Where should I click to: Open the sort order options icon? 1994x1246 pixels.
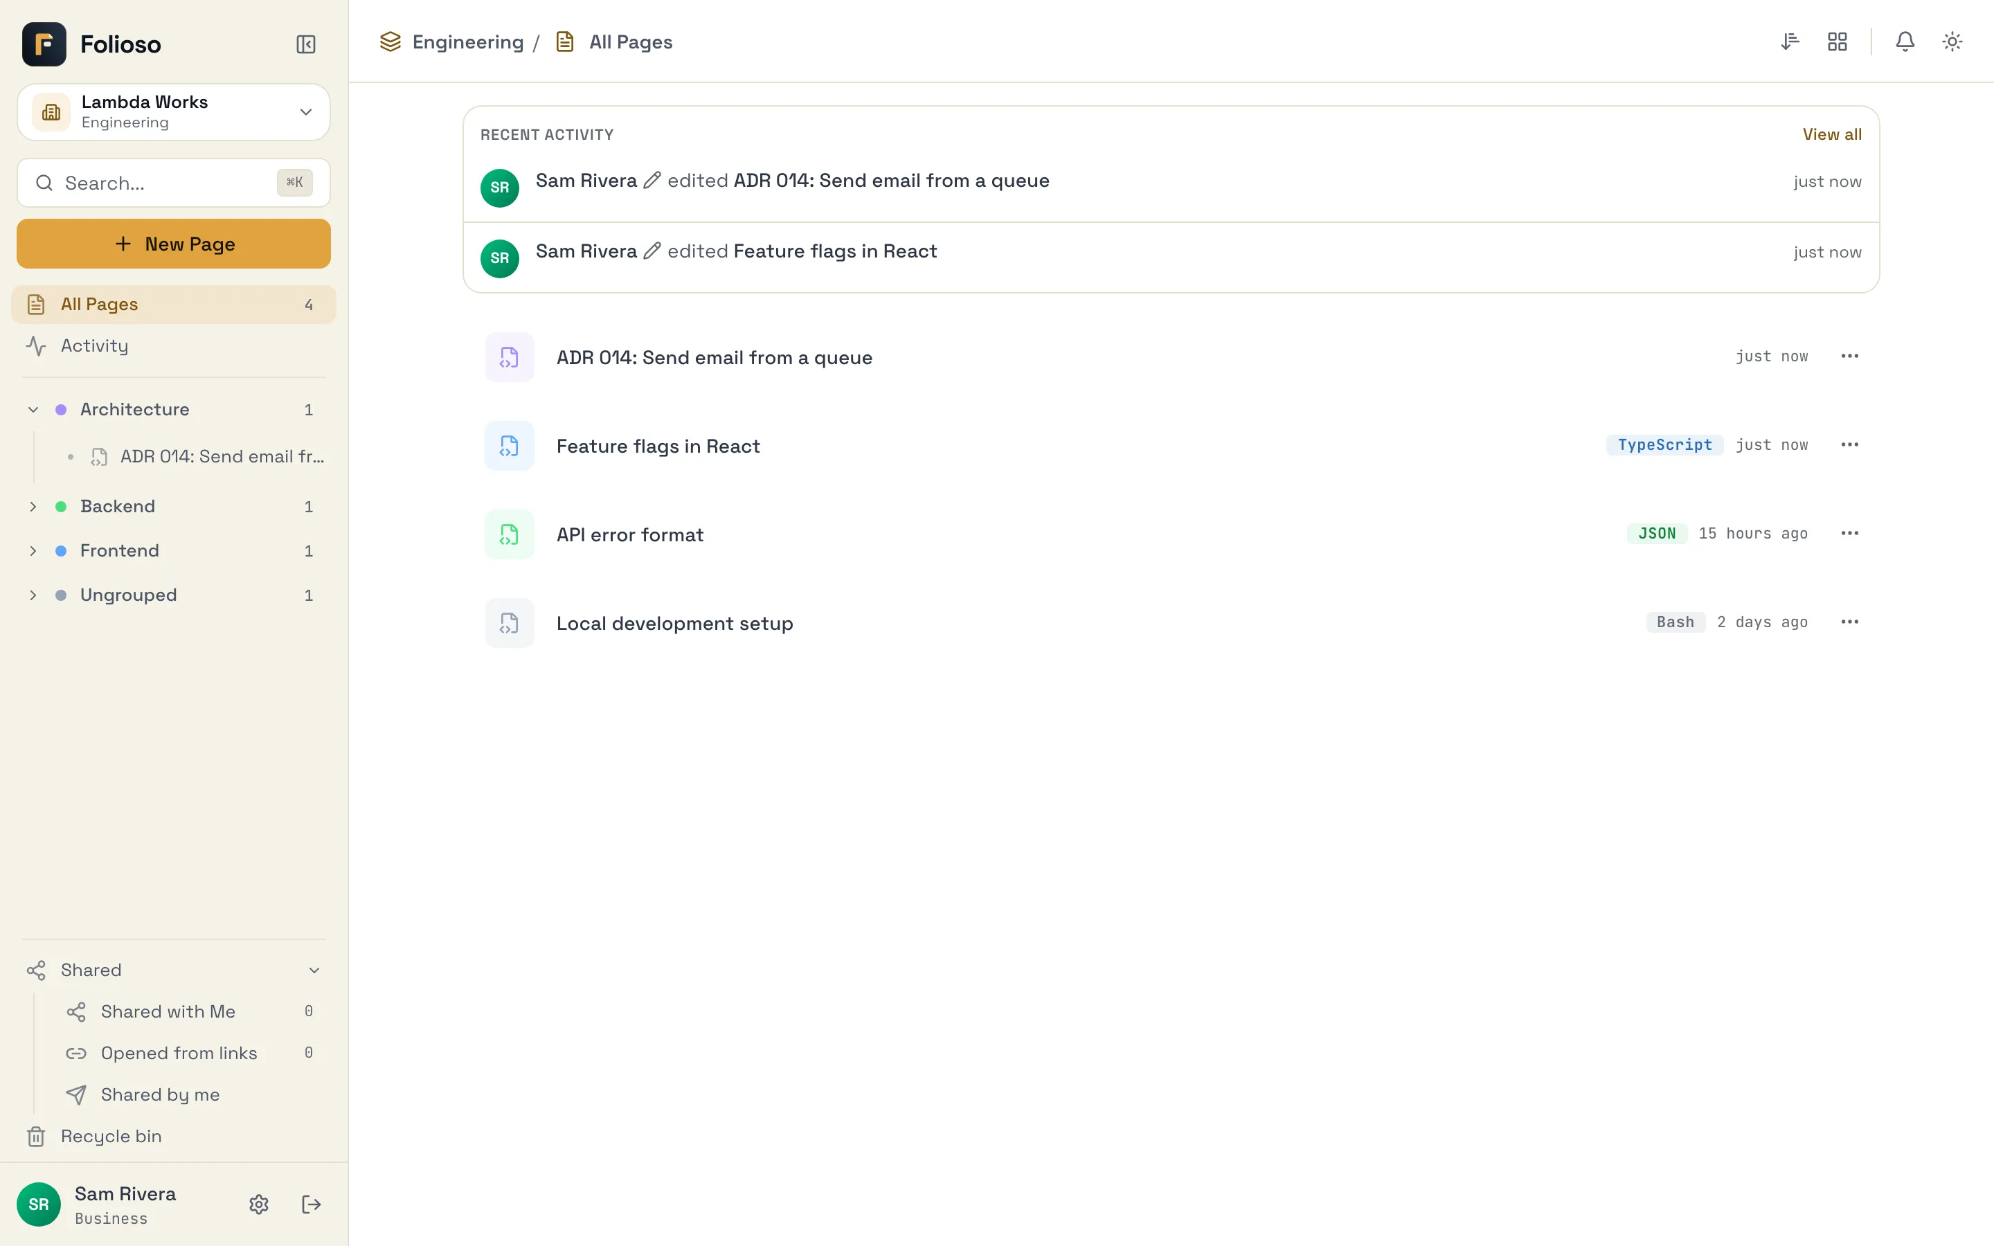click(x=1789, y=42)
